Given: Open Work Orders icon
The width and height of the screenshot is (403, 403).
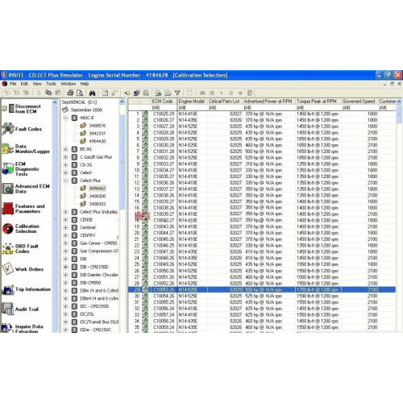Looking at the screenshot, I should point(8,268).
